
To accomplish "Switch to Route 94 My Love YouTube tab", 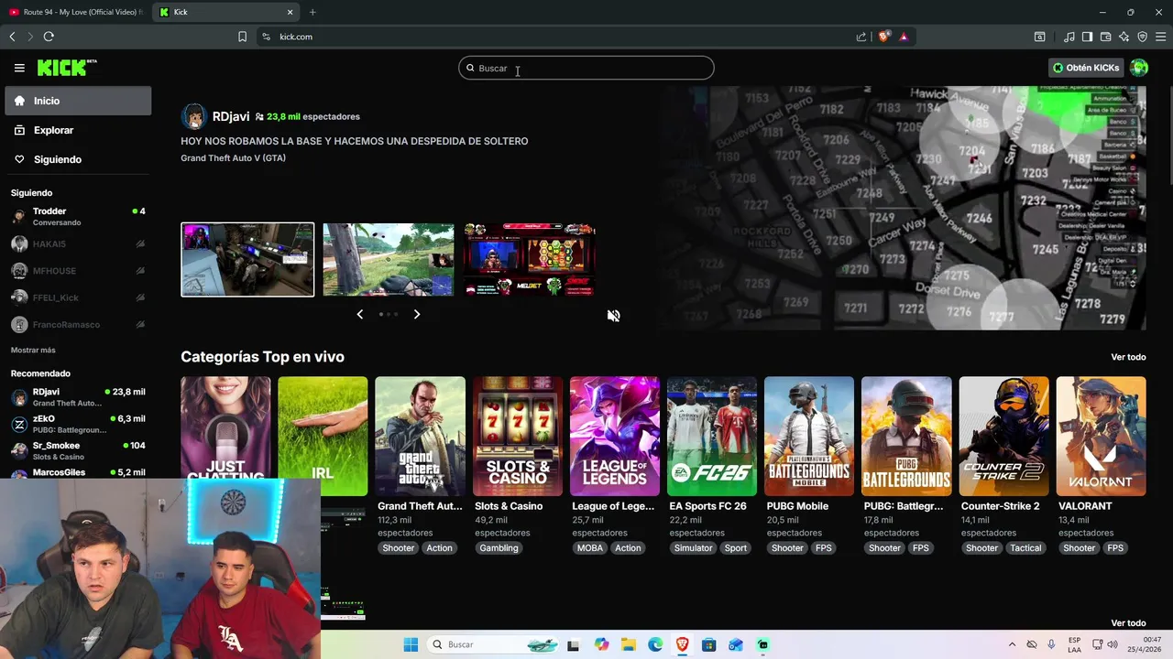I will click(x=76, y=12).
